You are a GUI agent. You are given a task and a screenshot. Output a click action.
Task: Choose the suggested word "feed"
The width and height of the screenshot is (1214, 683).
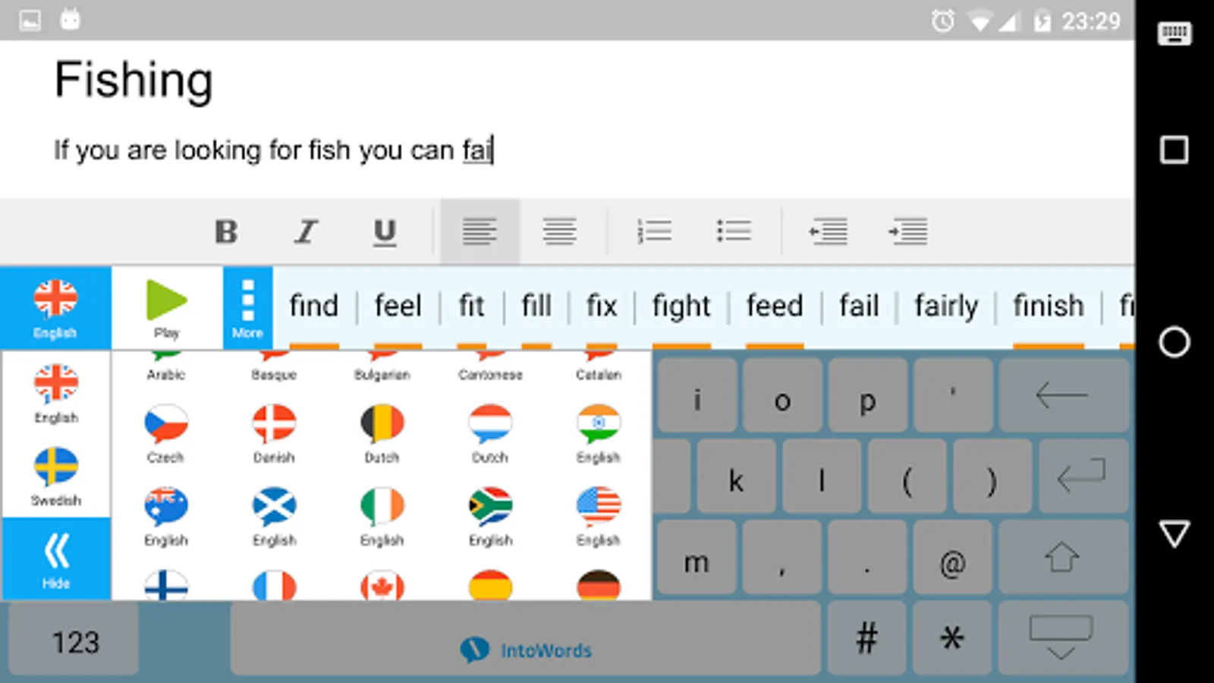point(775,307)
